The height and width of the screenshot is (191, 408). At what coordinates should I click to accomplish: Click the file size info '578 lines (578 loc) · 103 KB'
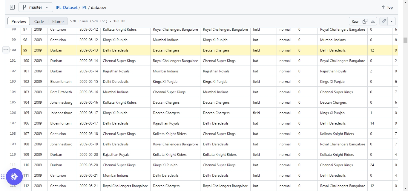(x=98, y=21)
